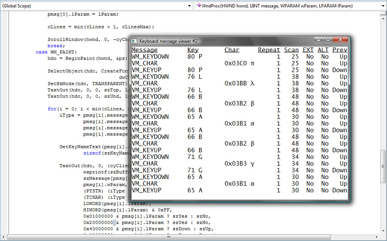Viewport: 387px width, 241px height.
Task: Click code line cLines = min(cLines + 1, cLinesMax);
Action: 101,27
